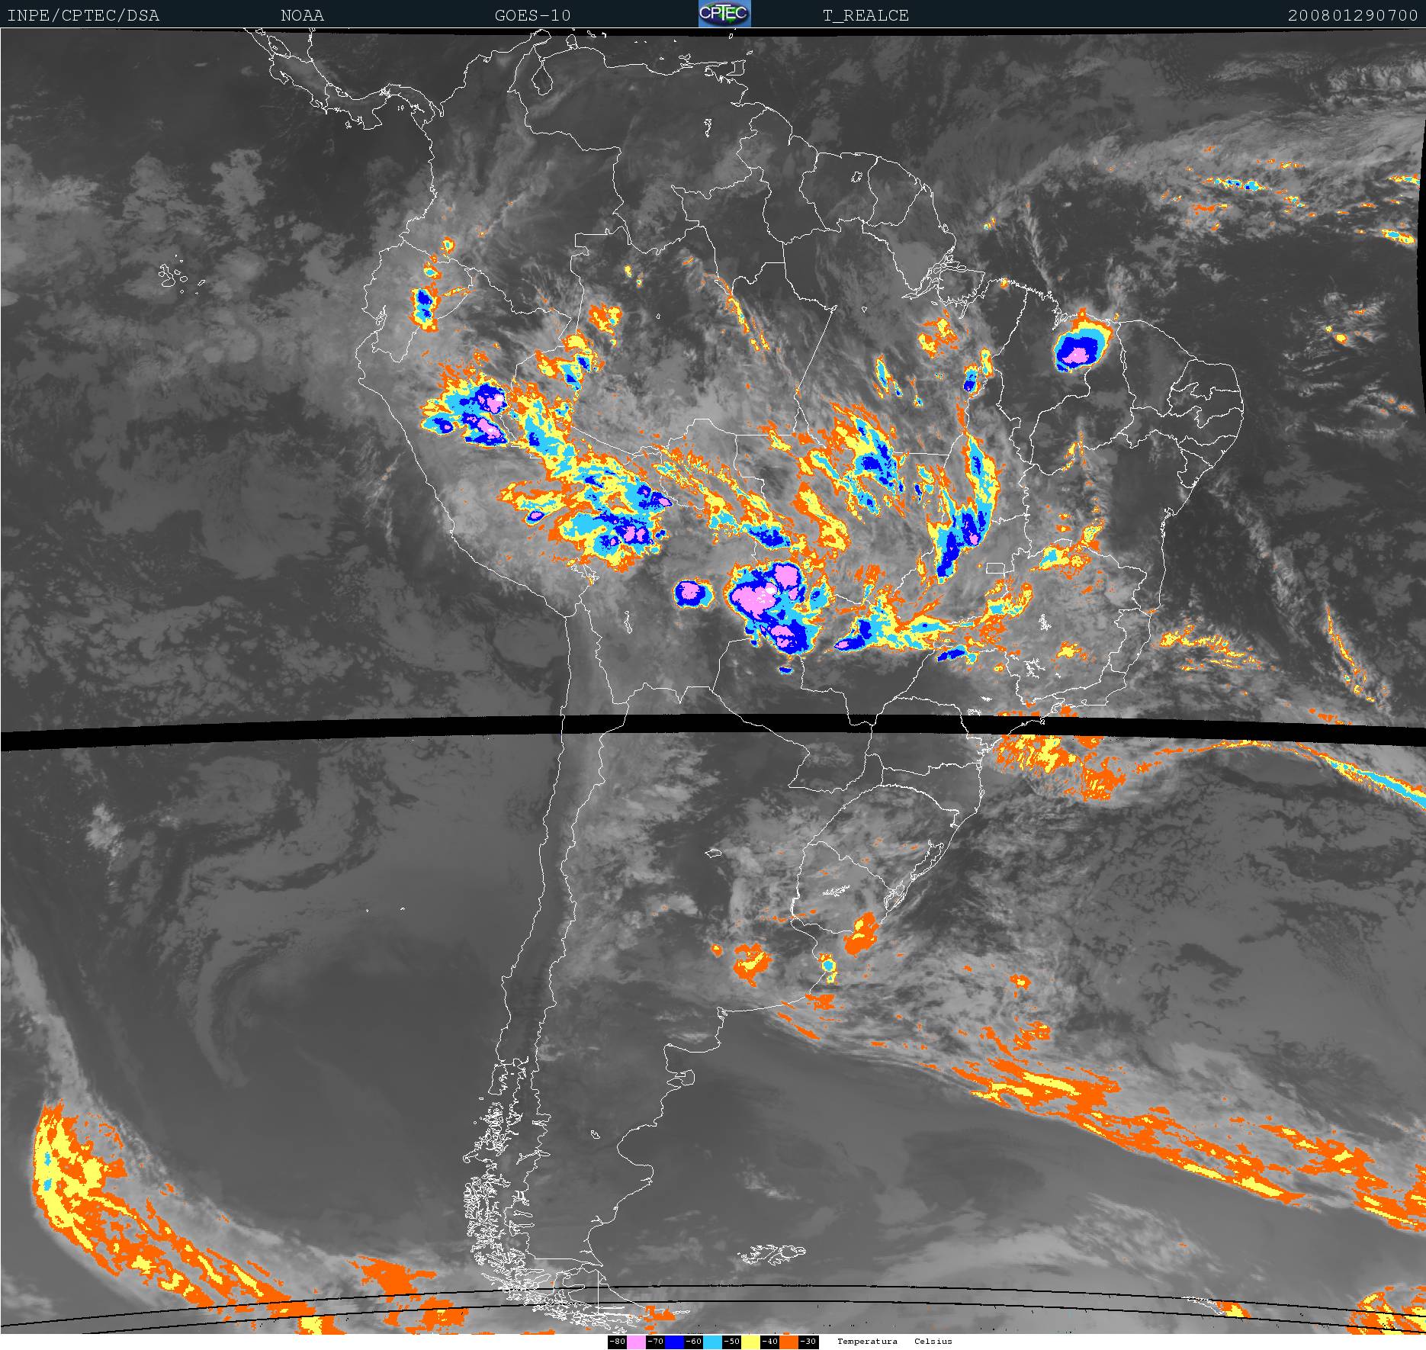Click the -40 legend value

[770, 1342]
